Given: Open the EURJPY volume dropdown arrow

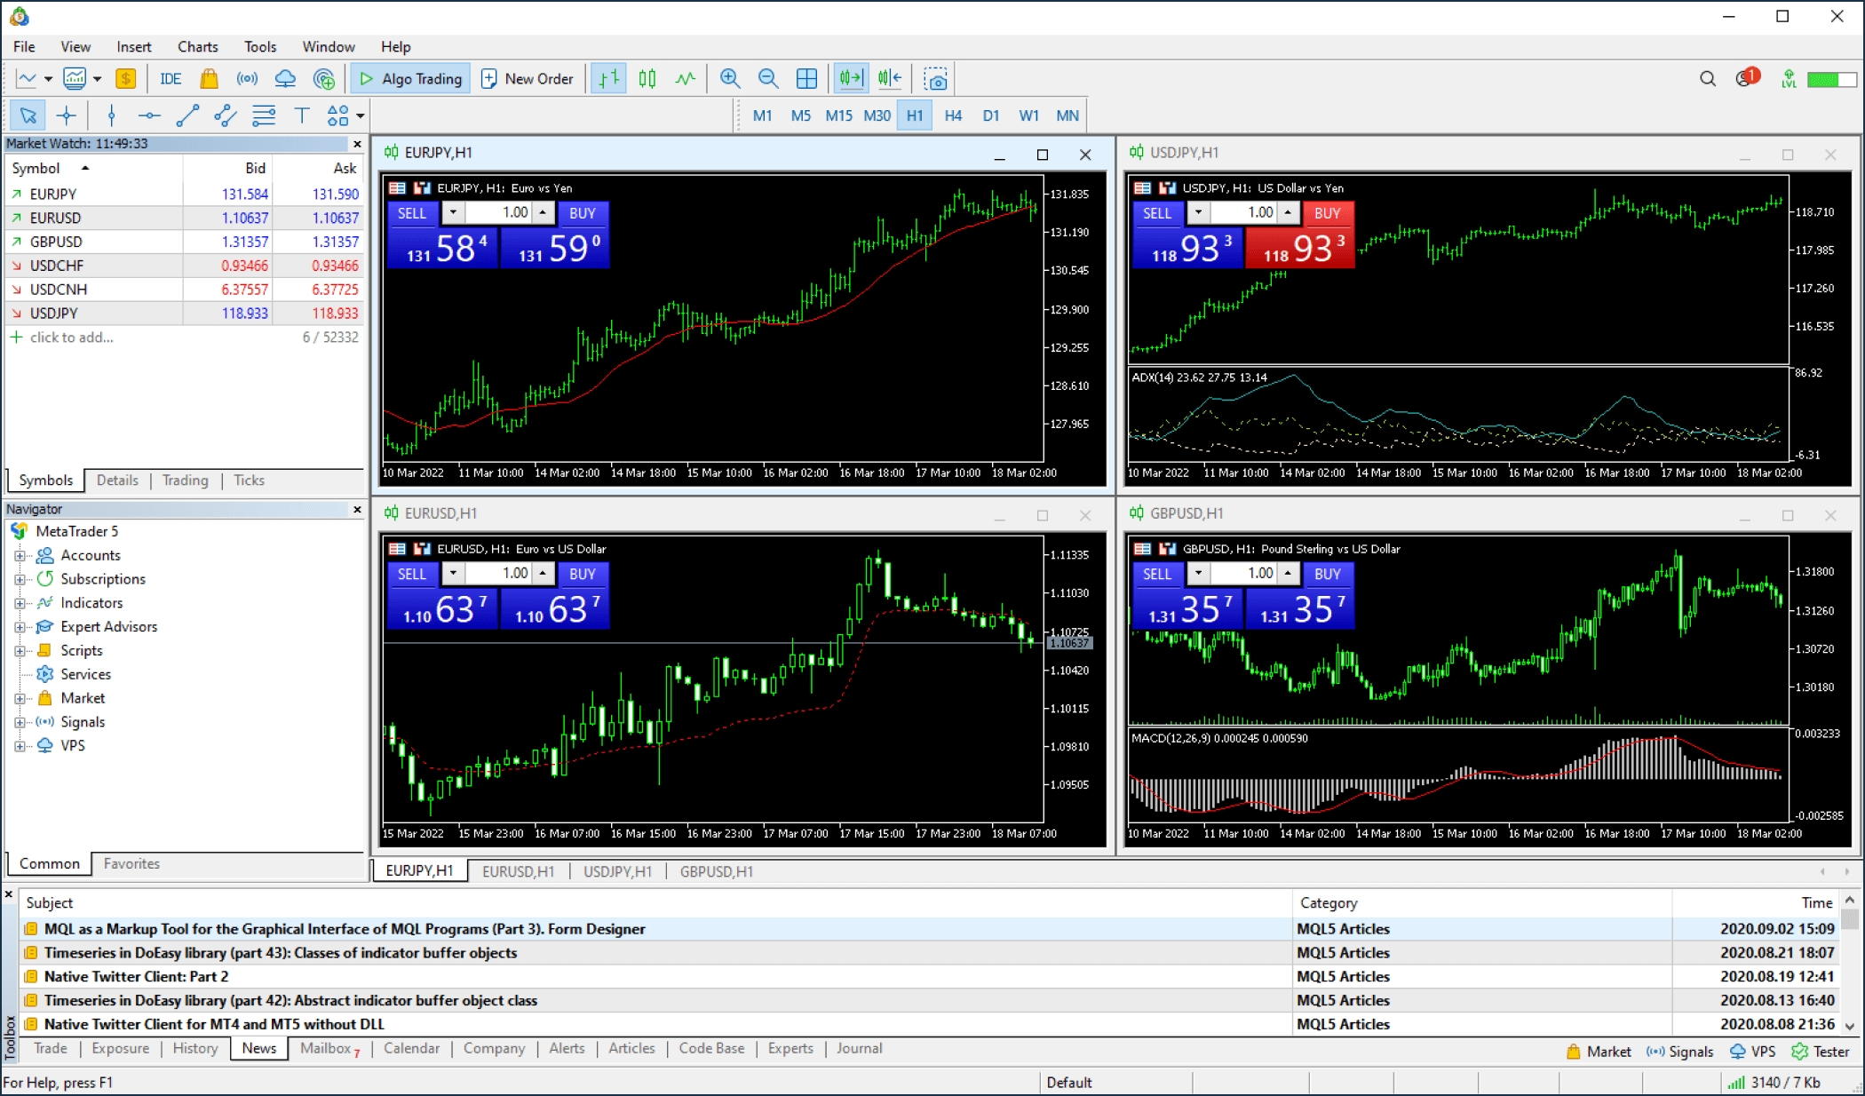Looking at the screenshot, I should [453, 213].
